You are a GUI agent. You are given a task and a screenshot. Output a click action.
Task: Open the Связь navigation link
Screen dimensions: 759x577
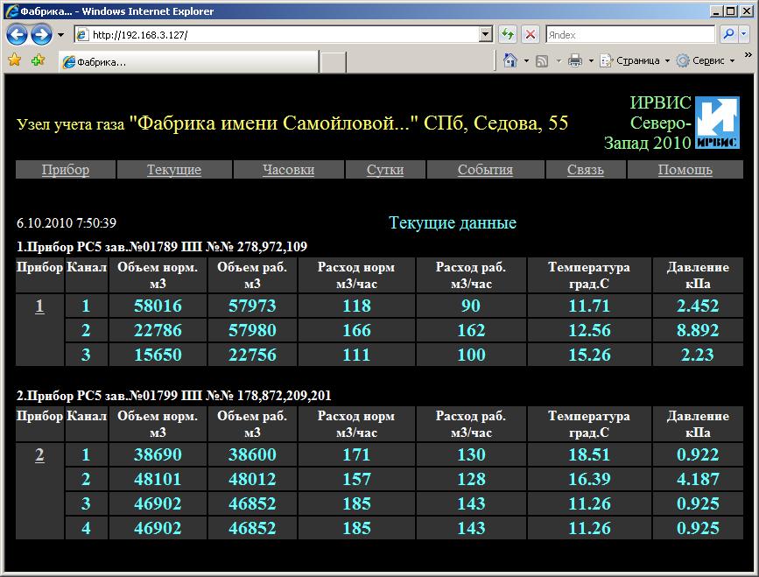click(585, 170)
